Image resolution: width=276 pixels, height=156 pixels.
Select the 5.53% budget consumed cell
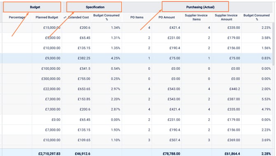266,99
